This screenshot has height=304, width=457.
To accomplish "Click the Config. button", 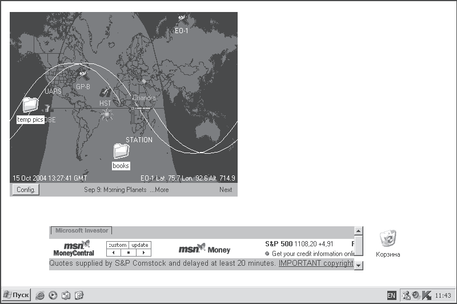I will 26,190.
